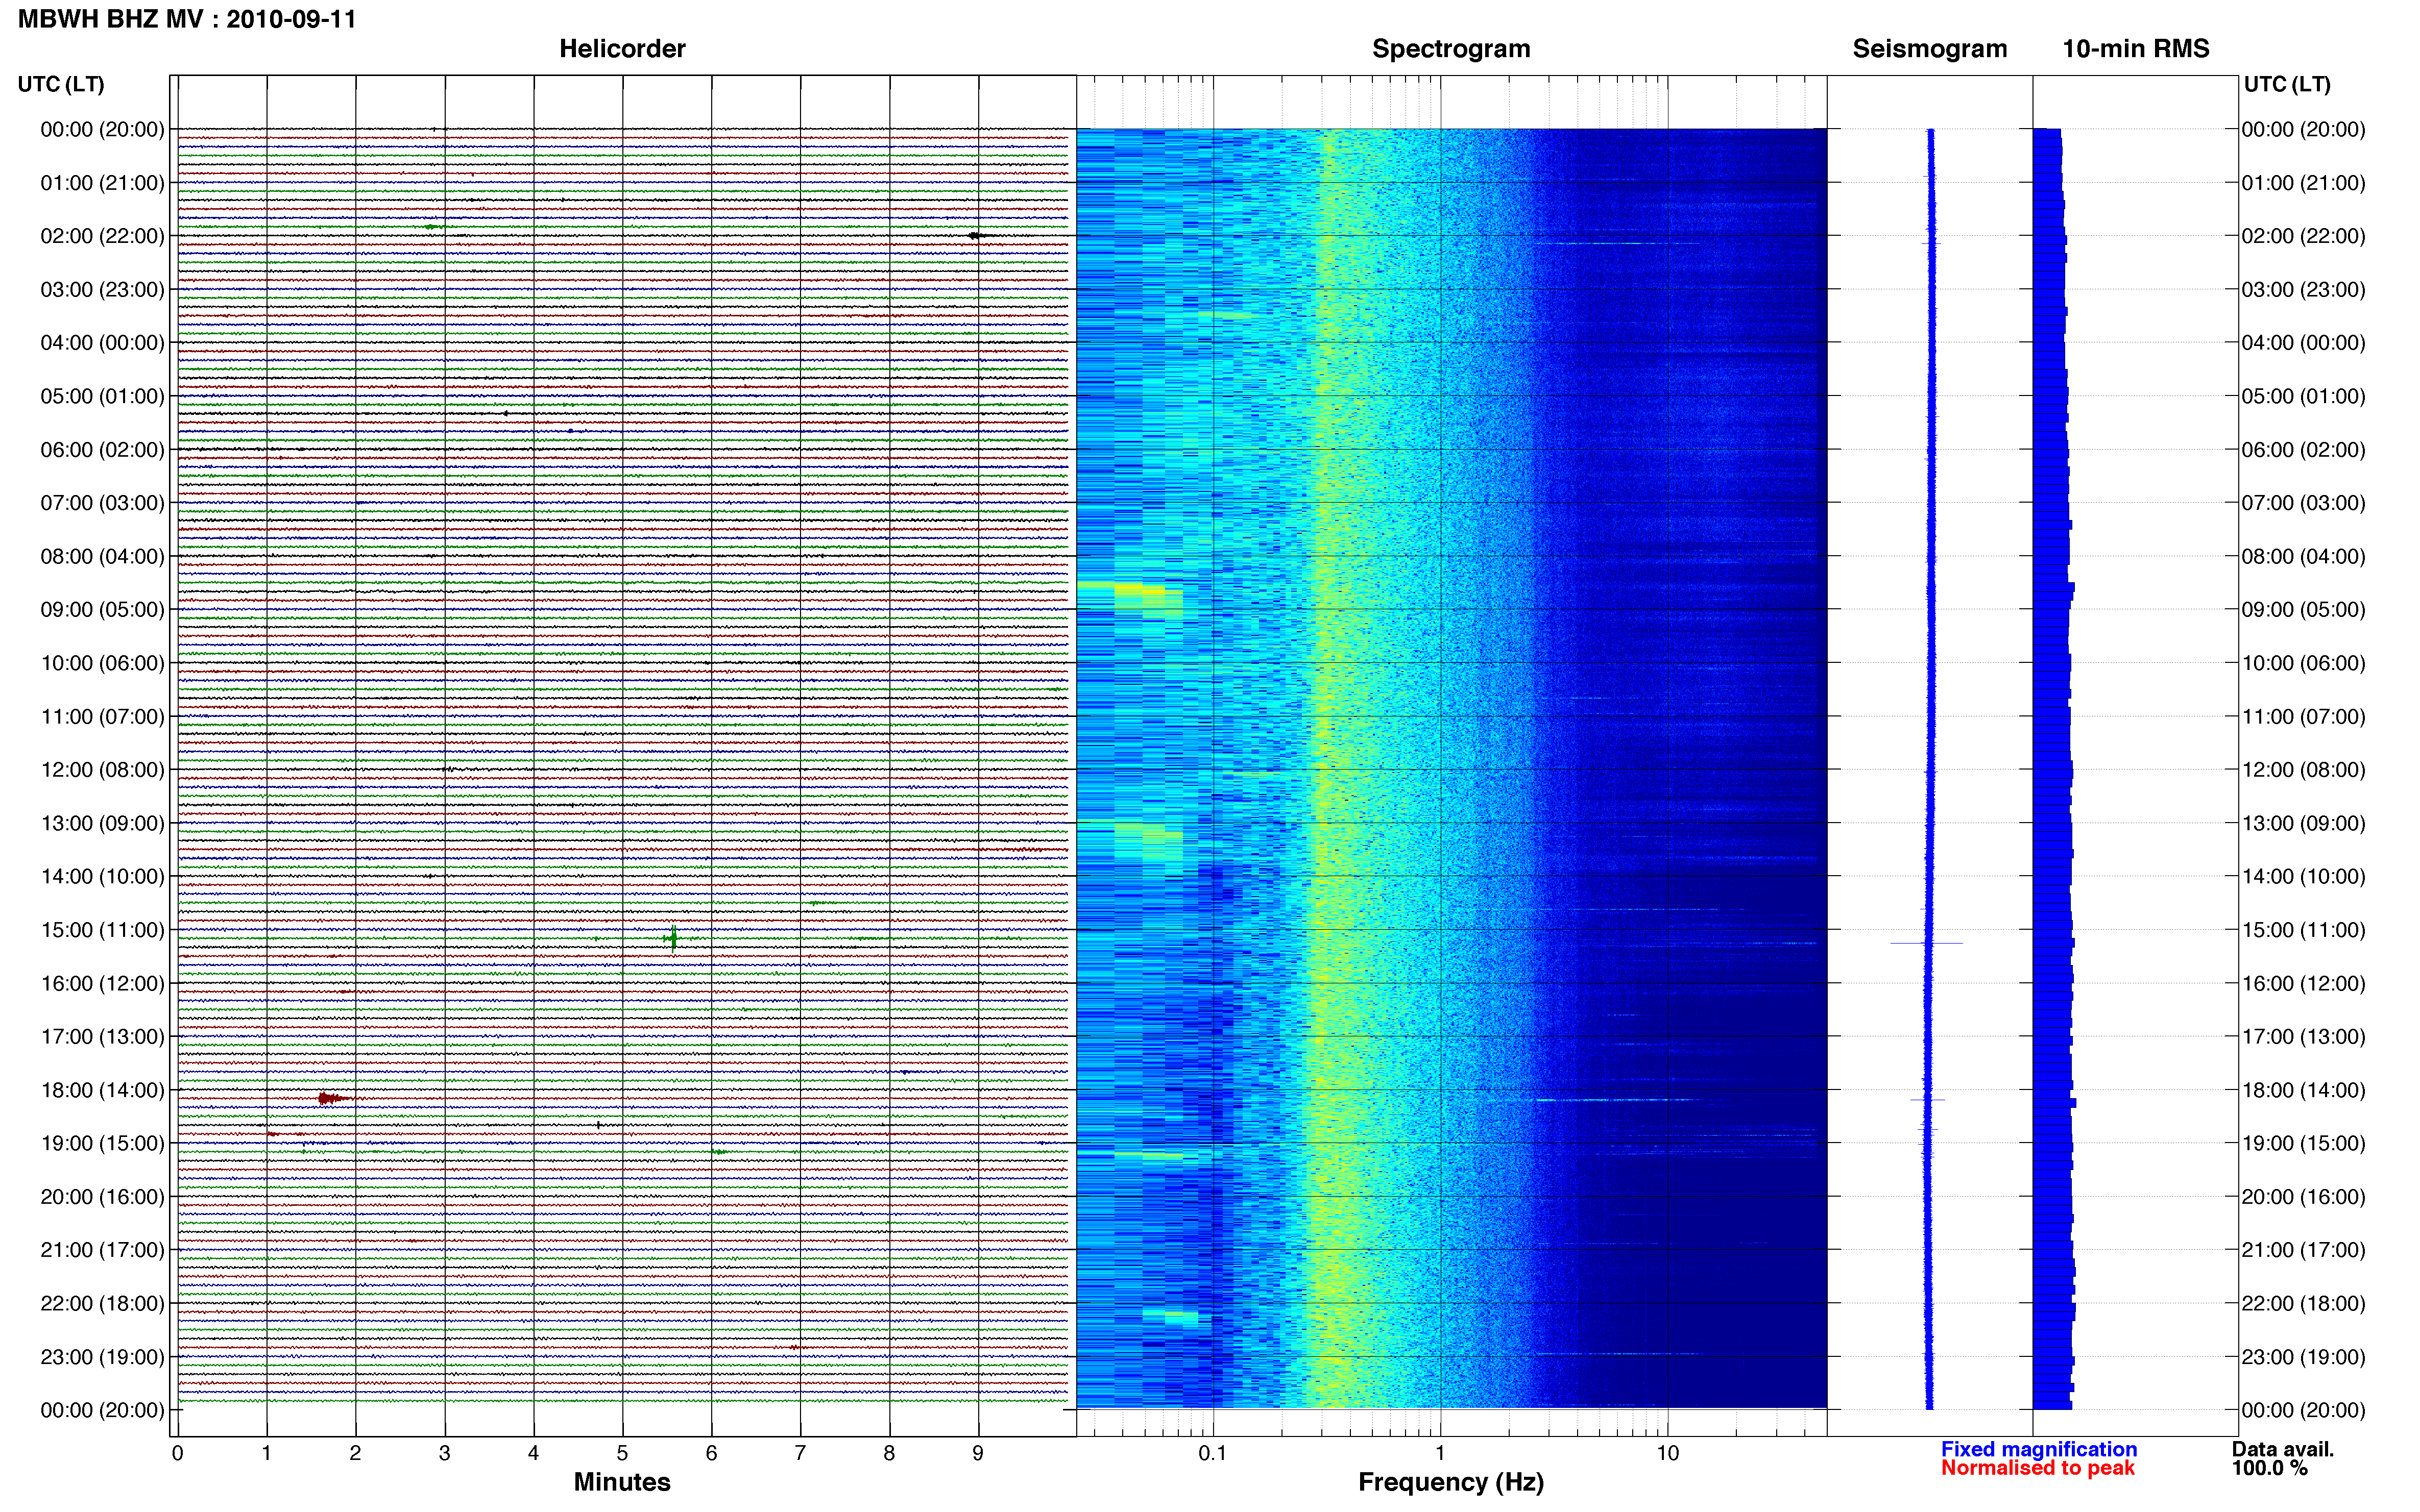Select the left 06:00 (02:00) time label

click(102, 450)
